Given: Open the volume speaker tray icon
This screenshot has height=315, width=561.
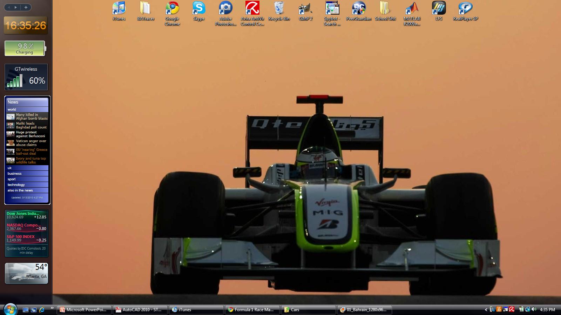Looking at the screenshot, I should [534, 309].
